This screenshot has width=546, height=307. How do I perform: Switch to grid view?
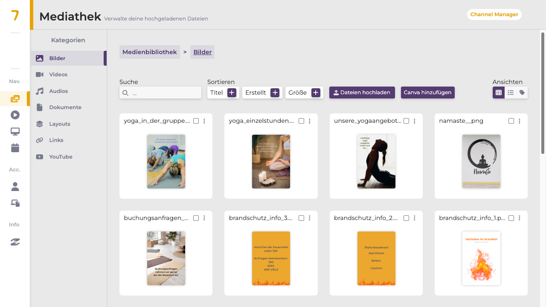click(x=499, y=93)
